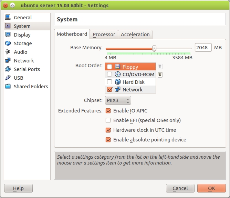The image size is (230, 198).
Task: Move boot device down with arrow icon
Action: pos(160,75)
